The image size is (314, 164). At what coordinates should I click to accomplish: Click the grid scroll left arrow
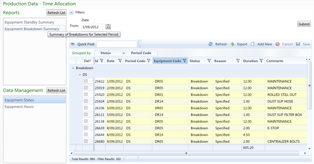72,153
